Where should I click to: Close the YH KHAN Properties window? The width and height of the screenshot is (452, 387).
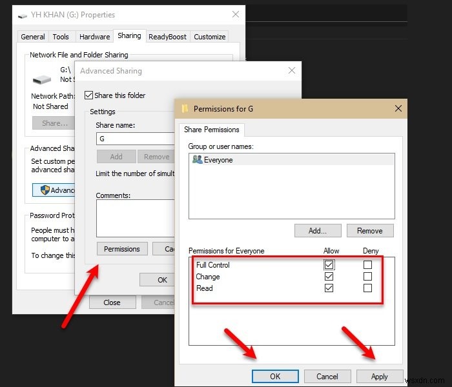click(x=236, y=14)
